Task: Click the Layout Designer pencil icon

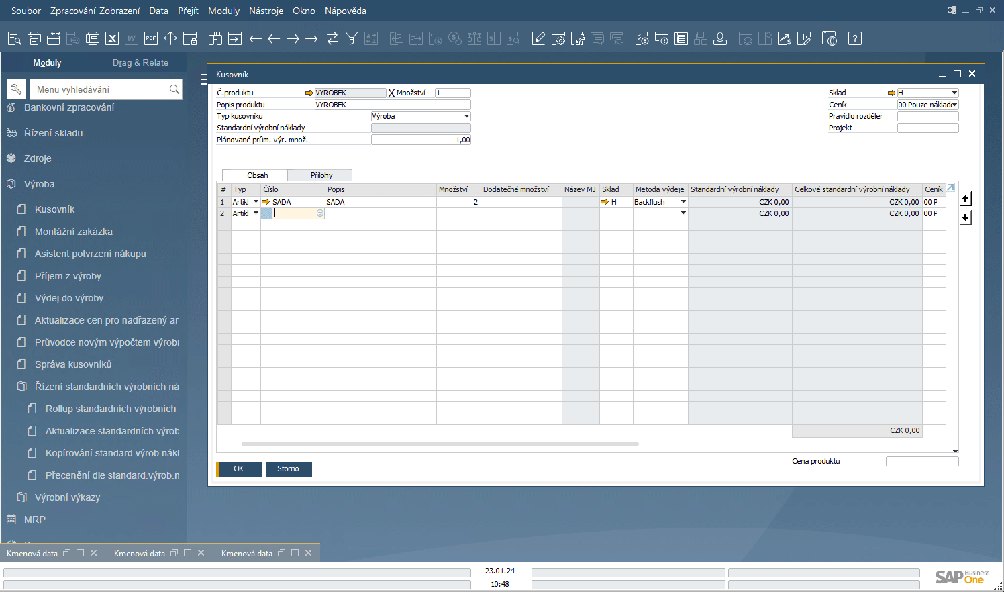Action: coord(538,38)
